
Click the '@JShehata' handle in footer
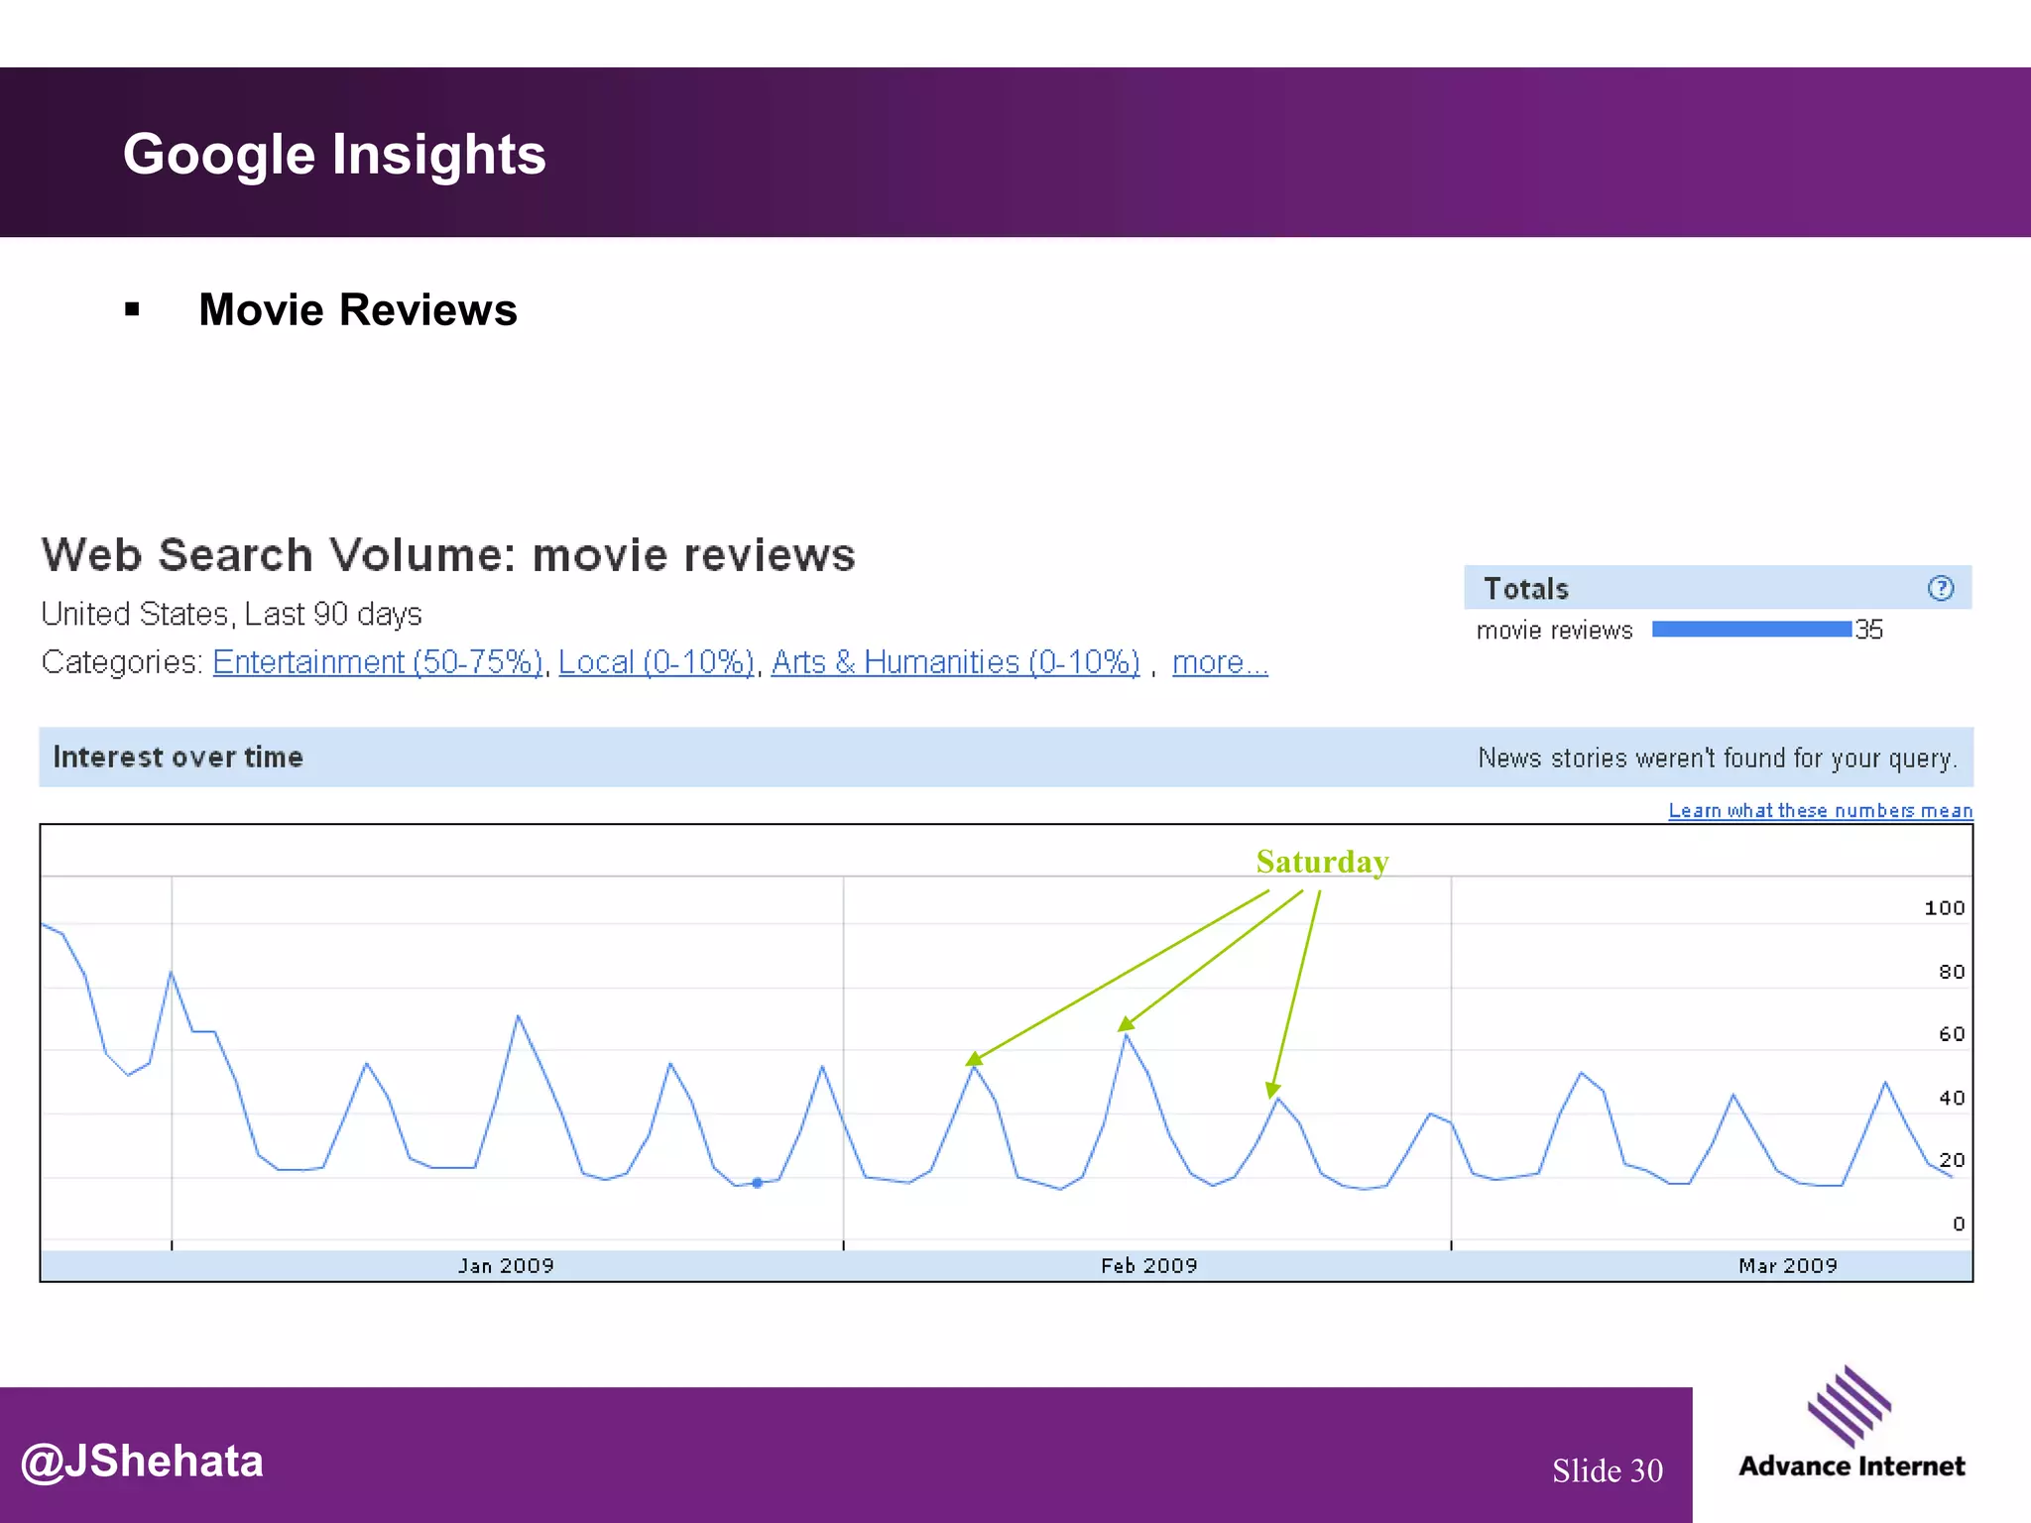pos(142,1462)
